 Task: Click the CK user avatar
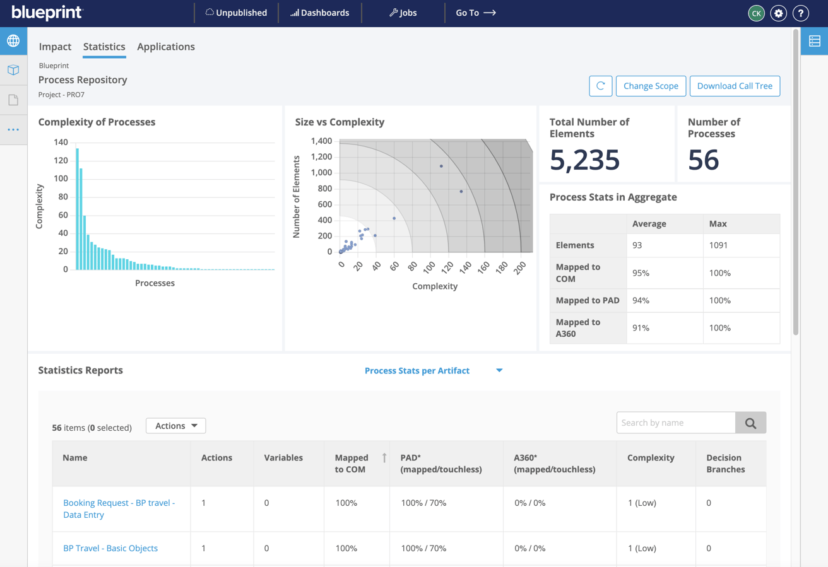(x=756, y=13)
